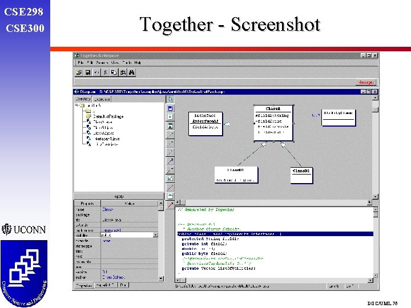Click the blue 'Class1' name property value
Viewport: 411px width, 308px height.
point(107,209)
